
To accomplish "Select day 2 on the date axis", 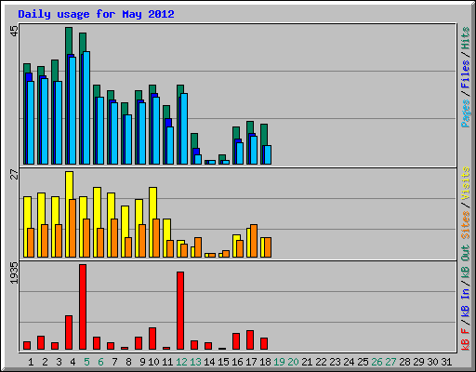I will click(45, 362).
